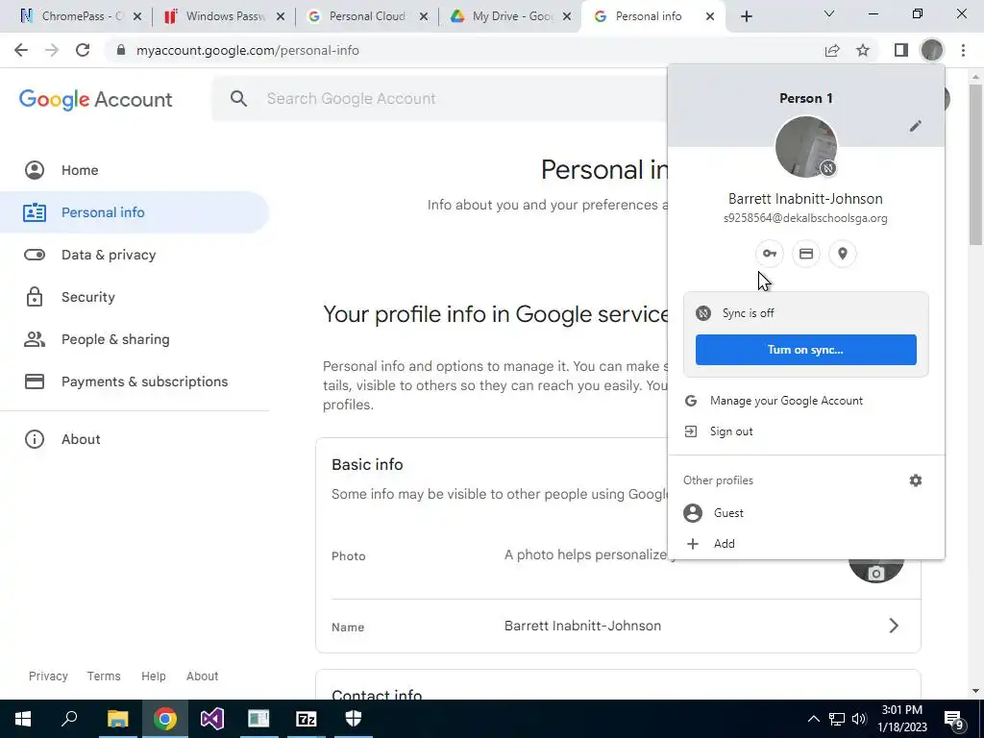Open a new browser tab with plus
The width and height of the screenshot is (984, 738).
[746, 16]
